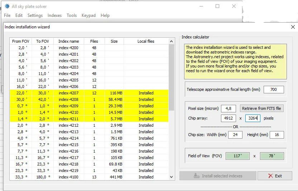Open the Indexes menu
Viewport: 298px width, 191px height.
54,15
